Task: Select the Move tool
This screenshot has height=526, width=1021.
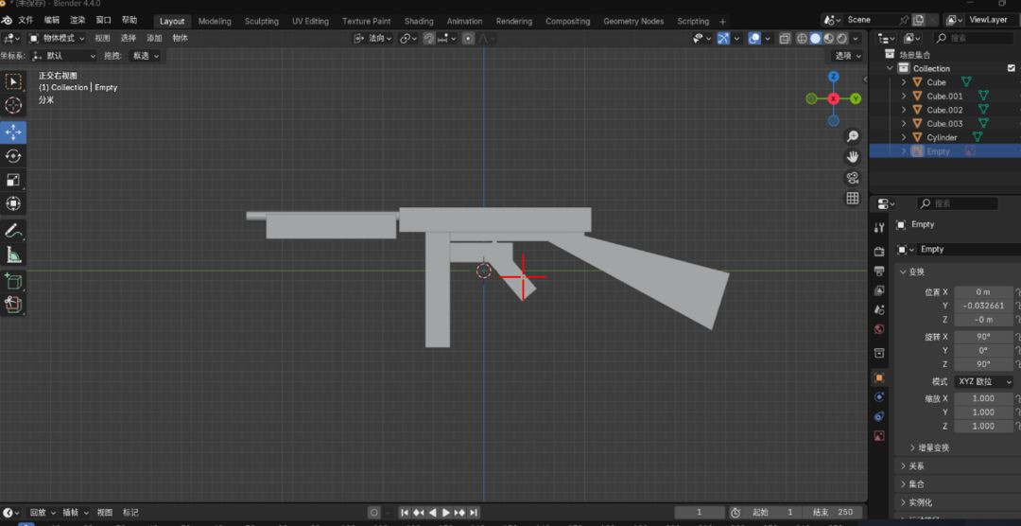Action: pos(13,131)
